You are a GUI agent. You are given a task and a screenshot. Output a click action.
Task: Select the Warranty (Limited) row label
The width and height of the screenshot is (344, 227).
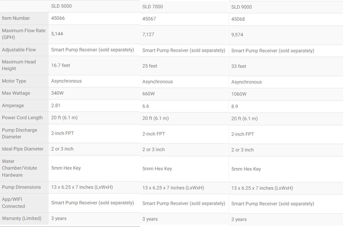pos(21,218)
